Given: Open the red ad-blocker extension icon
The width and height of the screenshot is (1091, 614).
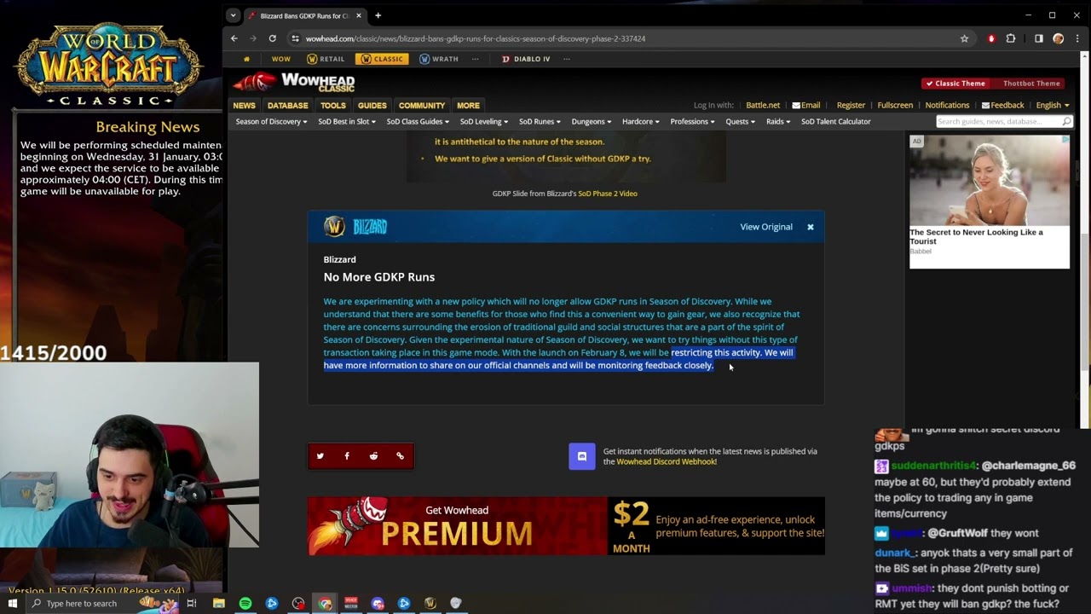Looking at the screenshot, I should (991, 38).
